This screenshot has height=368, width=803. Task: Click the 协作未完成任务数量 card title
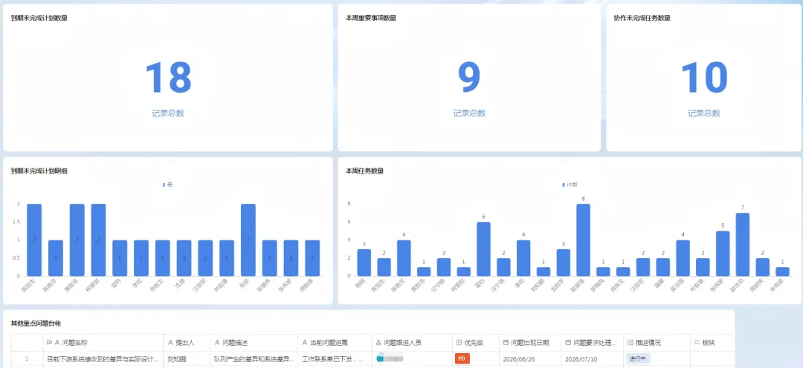642,18
